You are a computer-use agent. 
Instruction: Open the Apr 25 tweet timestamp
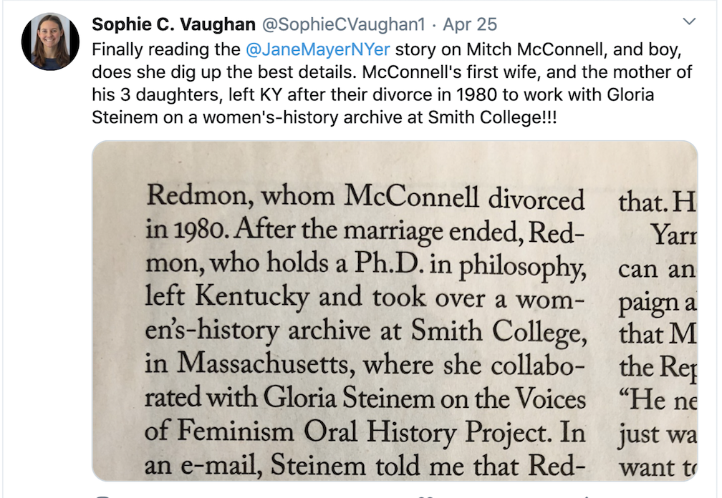470,24
